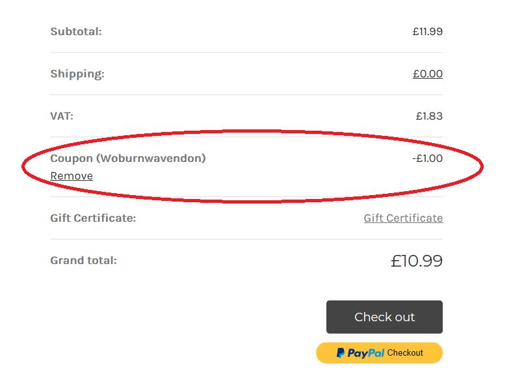Screen dimensions: 511x383
Task: Click the PayPal 'P' logo icon
Action: tap(340, 352)
